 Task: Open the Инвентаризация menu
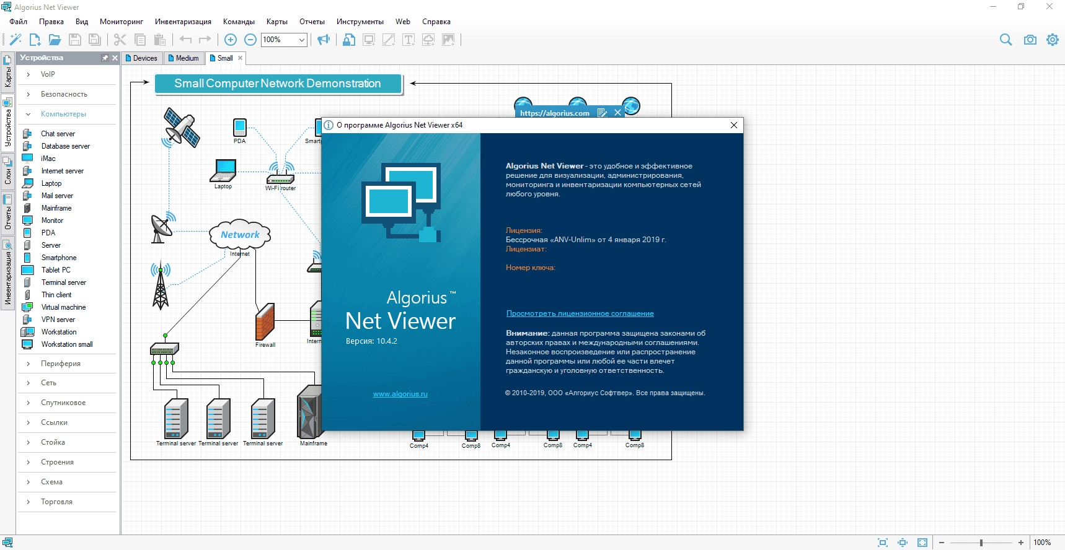tap(183, 22)
